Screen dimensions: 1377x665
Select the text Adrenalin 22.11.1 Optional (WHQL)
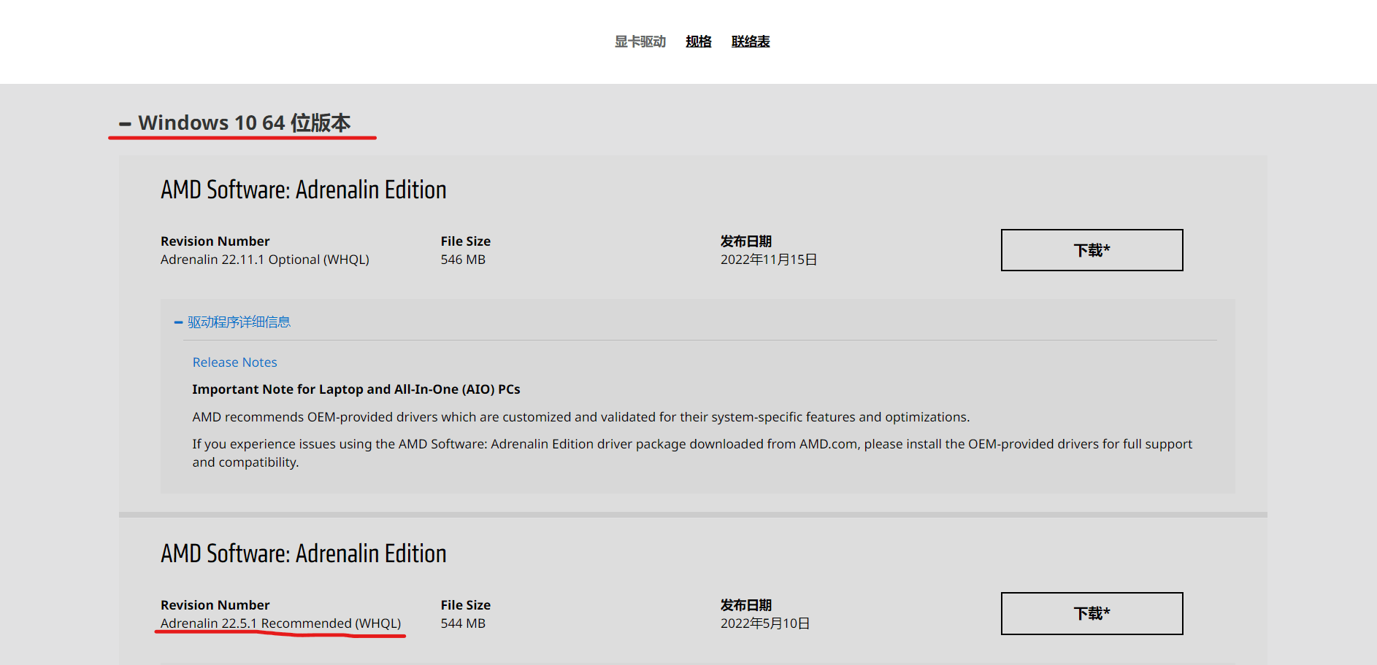point(265,260)
